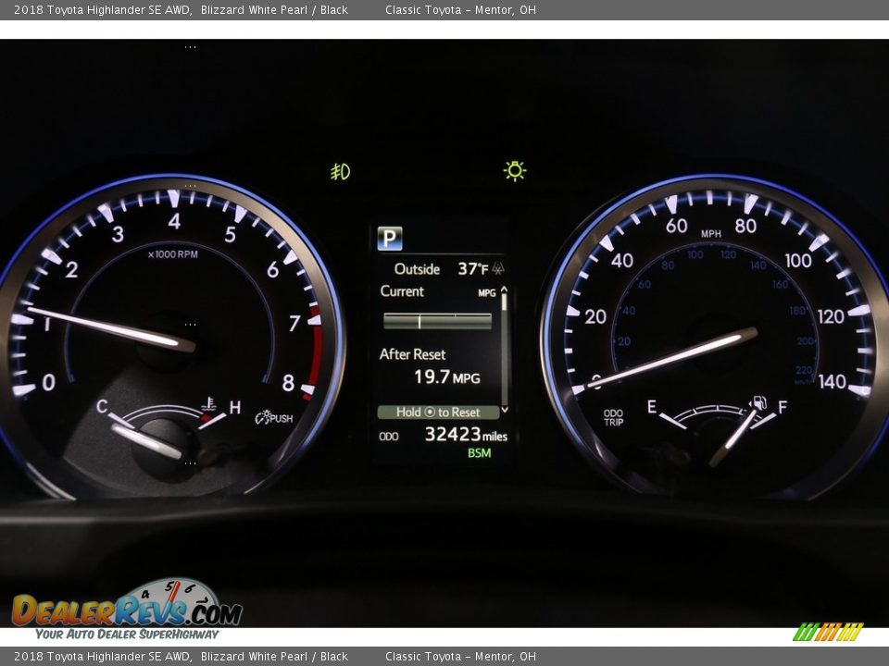Viewport: 889px width, 666px height.
Task: Click the green fog light indicator icon
Action: click(x=341, y=171)
